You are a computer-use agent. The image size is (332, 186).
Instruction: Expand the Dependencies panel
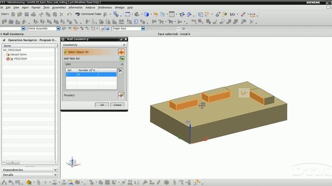click(x=56, y=170)
